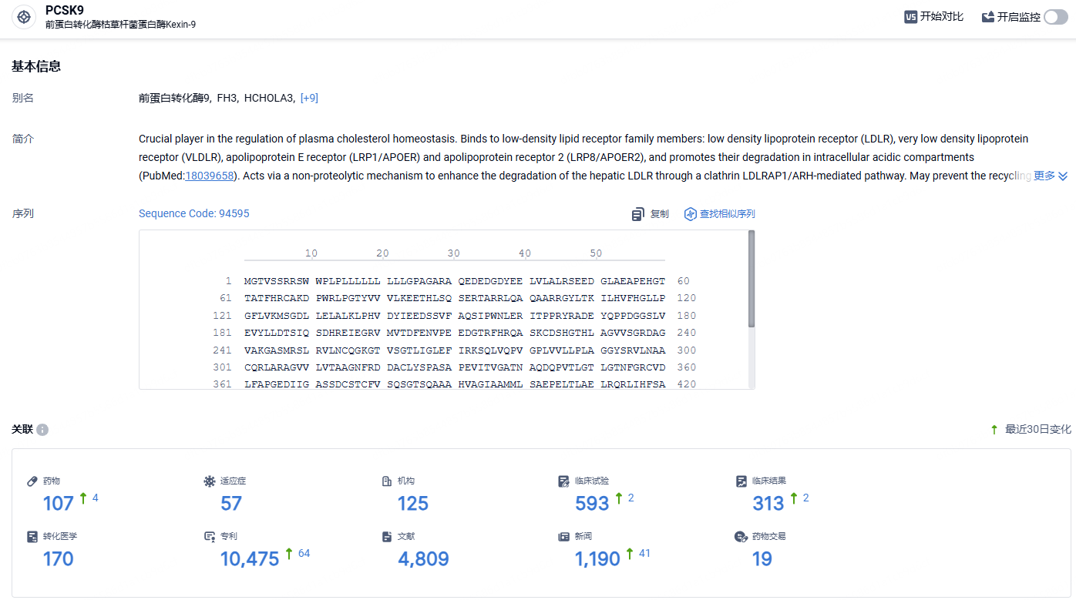
Task: Open the patents count 10,475
Action: 250,558
